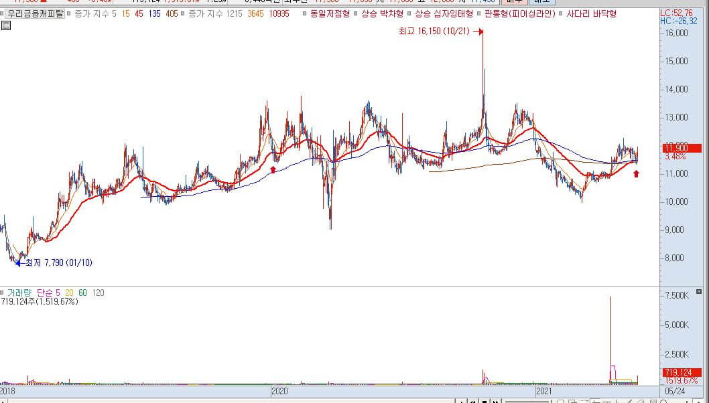The image size is (709, 403).
Task: Click the red 719,124 volume axis tag
Action: [682, 373]
